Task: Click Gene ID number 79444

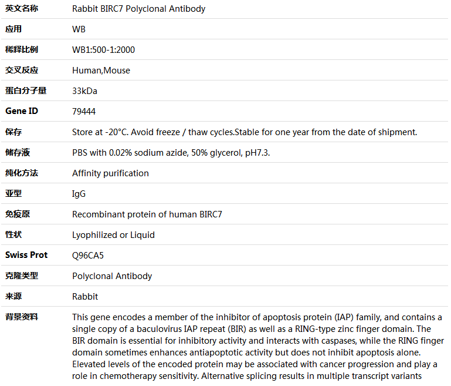Action: pos(84,112)
